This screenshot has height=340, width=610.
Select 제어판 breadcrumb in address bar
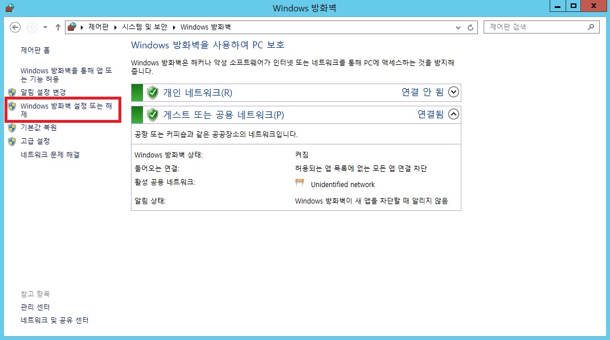coord(99,27)
